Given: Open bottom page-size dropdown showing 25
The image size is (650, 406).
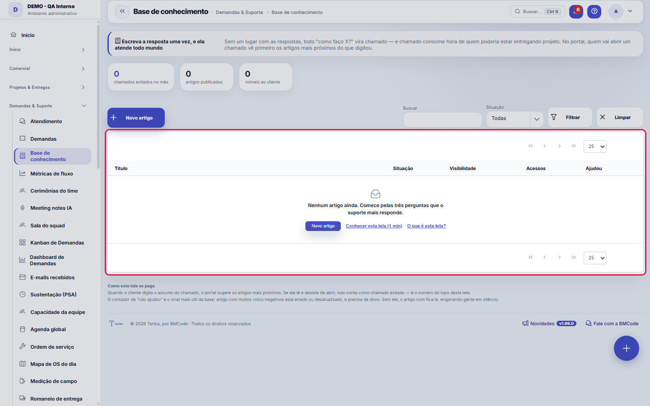Looking at the screenshot, I should [x=595, y=258].
